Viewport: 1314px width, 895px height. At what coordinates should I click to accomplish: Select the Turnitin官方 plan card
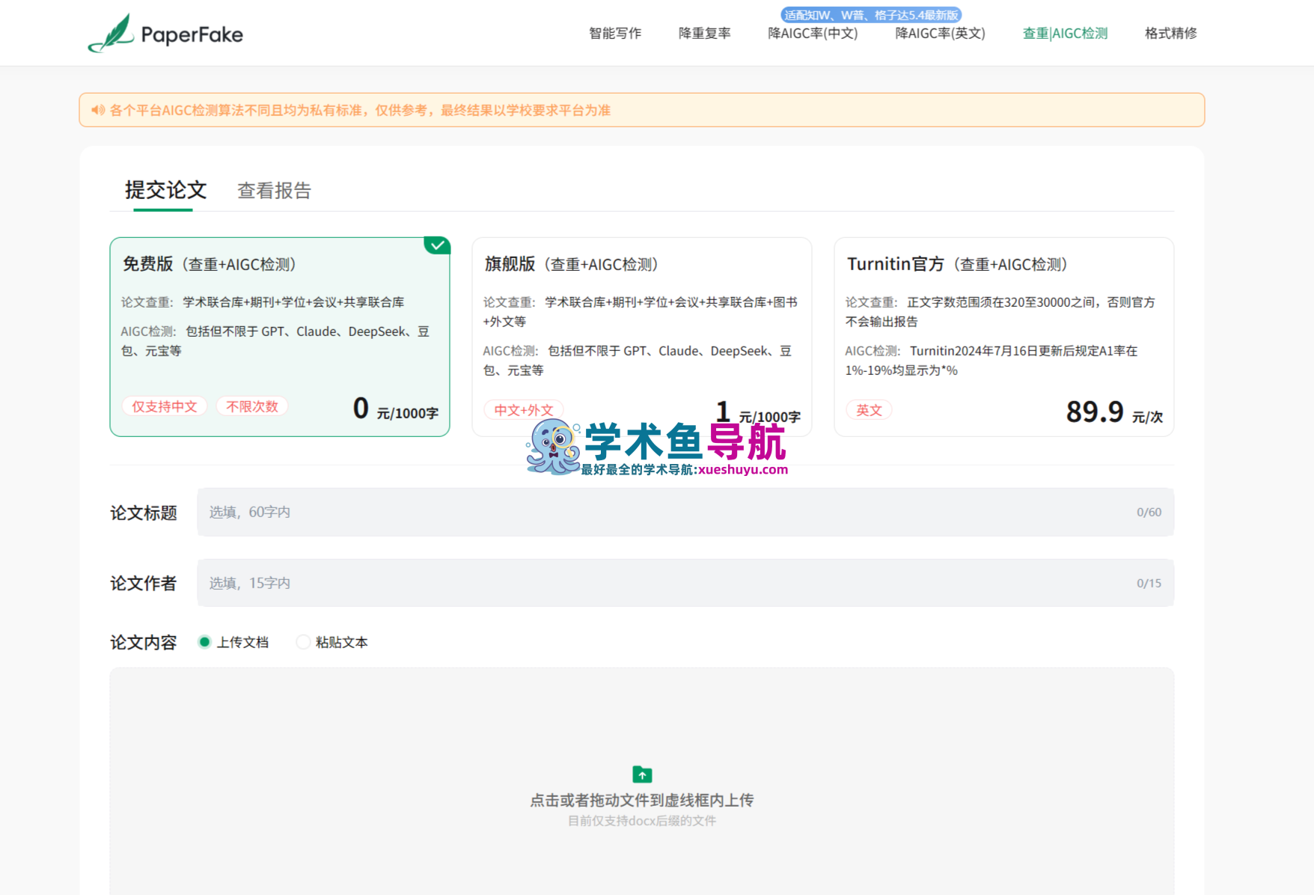[x=1004, y=337]
